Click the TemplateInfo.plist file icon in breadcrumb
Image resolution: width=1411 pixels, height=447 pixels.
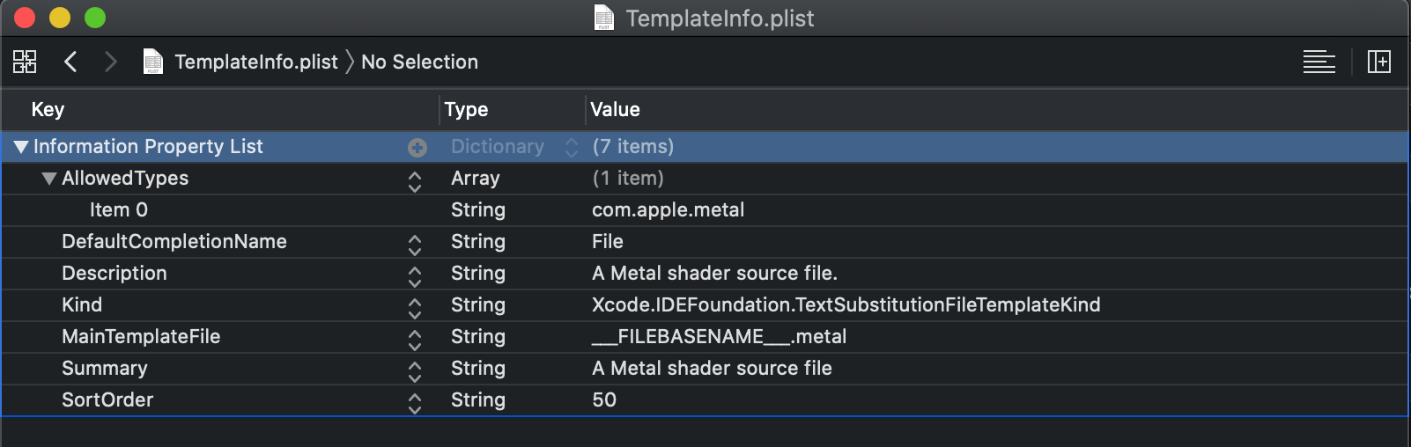point(153,62)
